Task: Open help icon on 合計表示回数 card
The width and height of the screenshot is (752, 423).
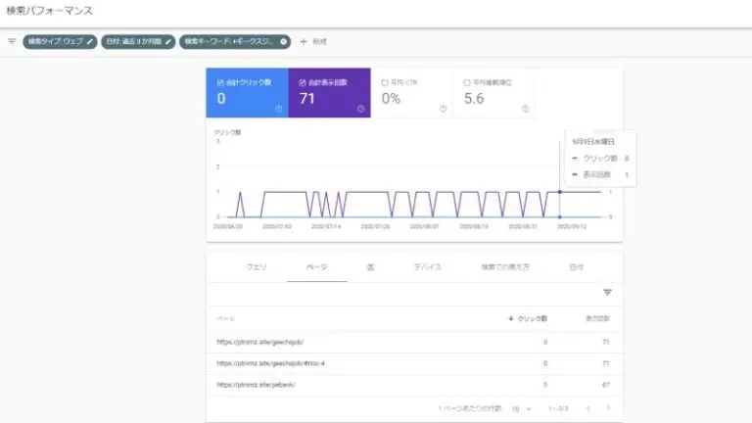Action: coord(361,108)
